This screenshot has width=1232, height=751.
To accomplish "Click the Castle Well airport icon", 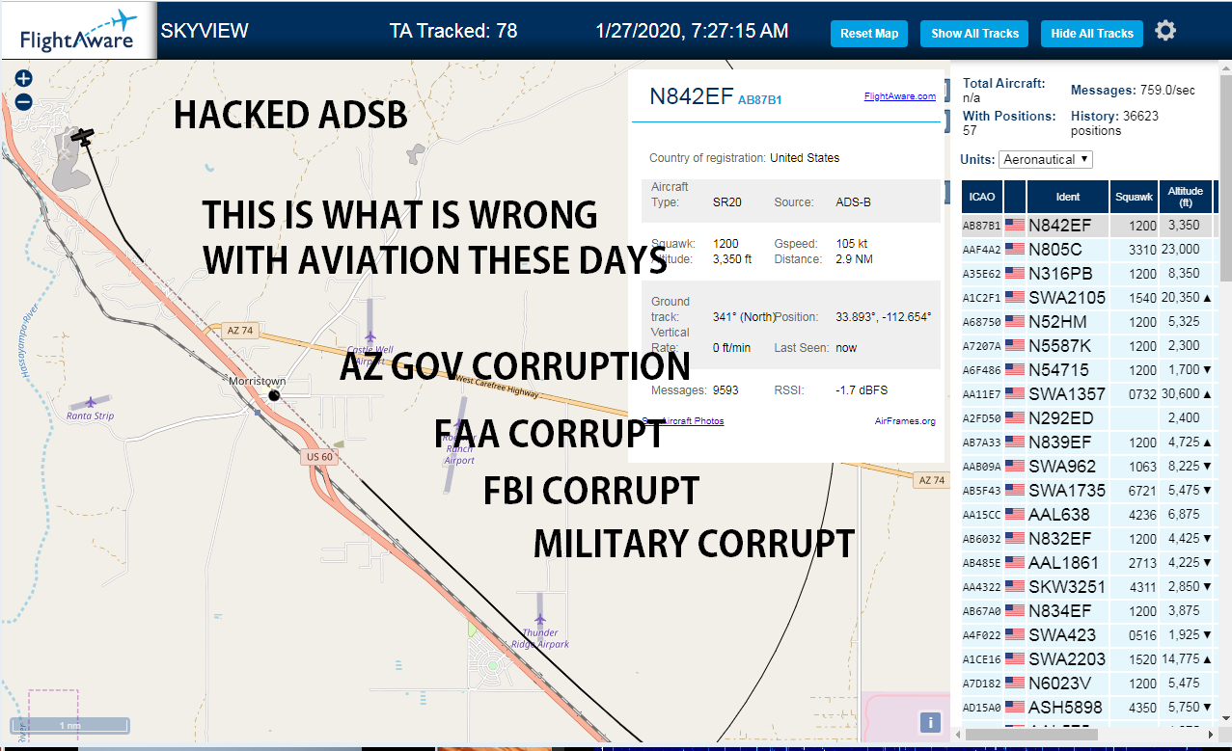I will coord(370,336).
